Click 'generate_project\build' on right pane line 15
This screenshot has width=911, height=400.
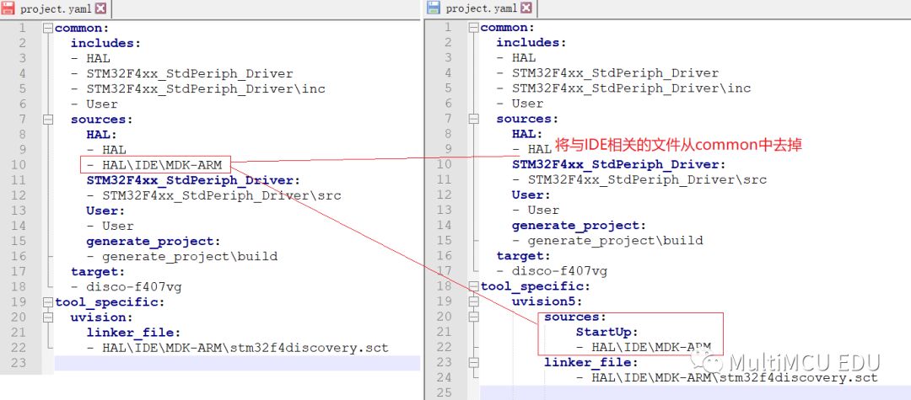[x=615, y=241]
